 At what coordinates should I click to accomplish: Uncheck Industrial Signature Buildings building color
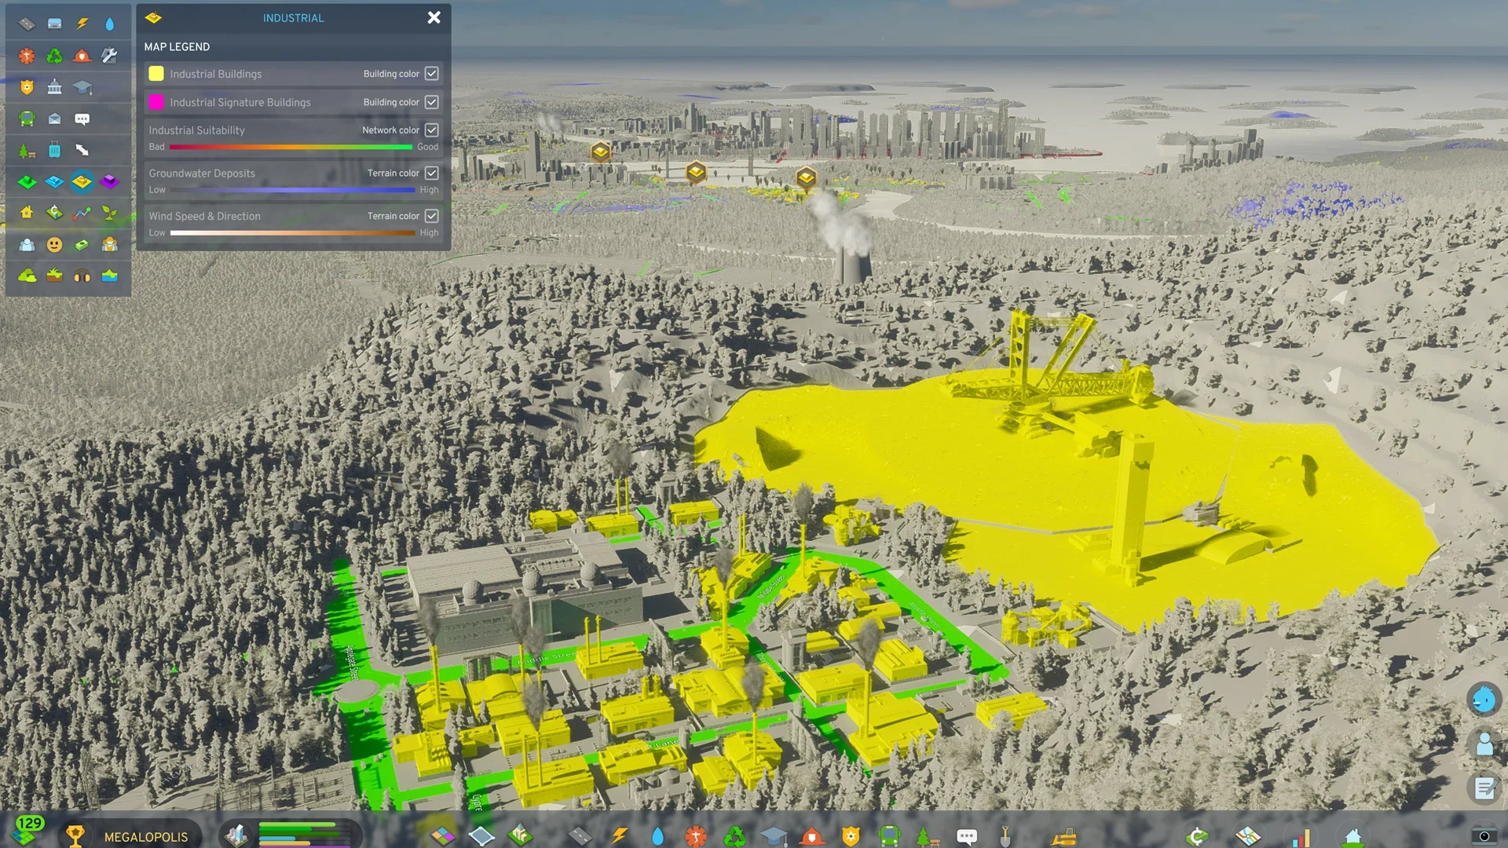pos(432,101)
